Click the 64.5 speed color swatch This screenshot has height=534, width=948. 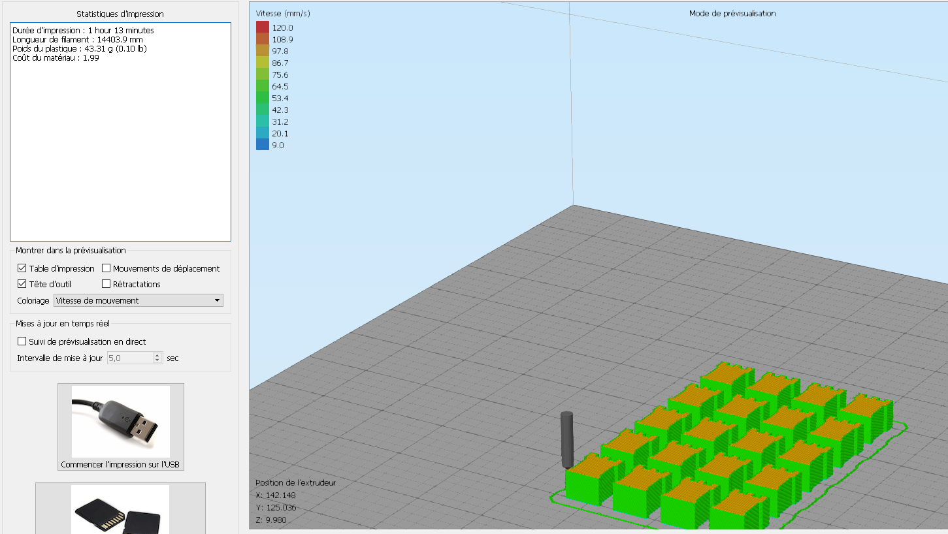[x=263, y=86]
